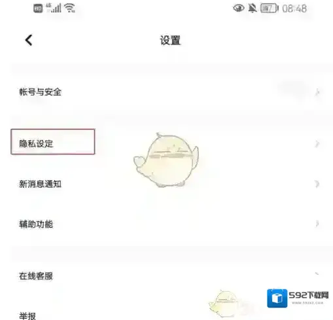The width and height of the screenshot is (333, 320).
Task: Expand the chevron beside 辅助功能
Action: pos(317,224)
